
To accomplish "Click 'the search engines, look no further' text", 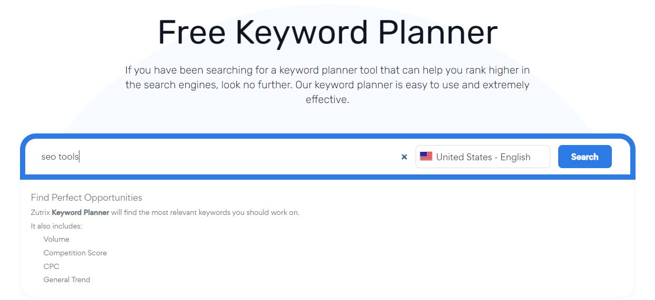I will click(x=208, y=85).
